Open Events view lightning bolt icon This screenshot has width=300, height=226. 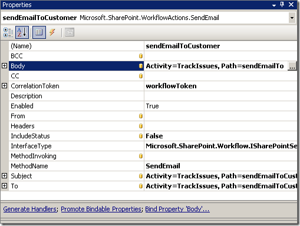(x=52, y=32)
